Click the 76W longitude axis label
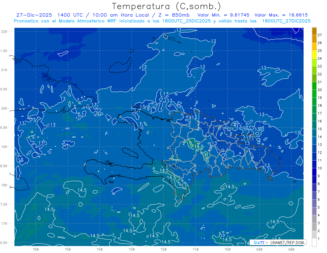 [x=36, y=249]
